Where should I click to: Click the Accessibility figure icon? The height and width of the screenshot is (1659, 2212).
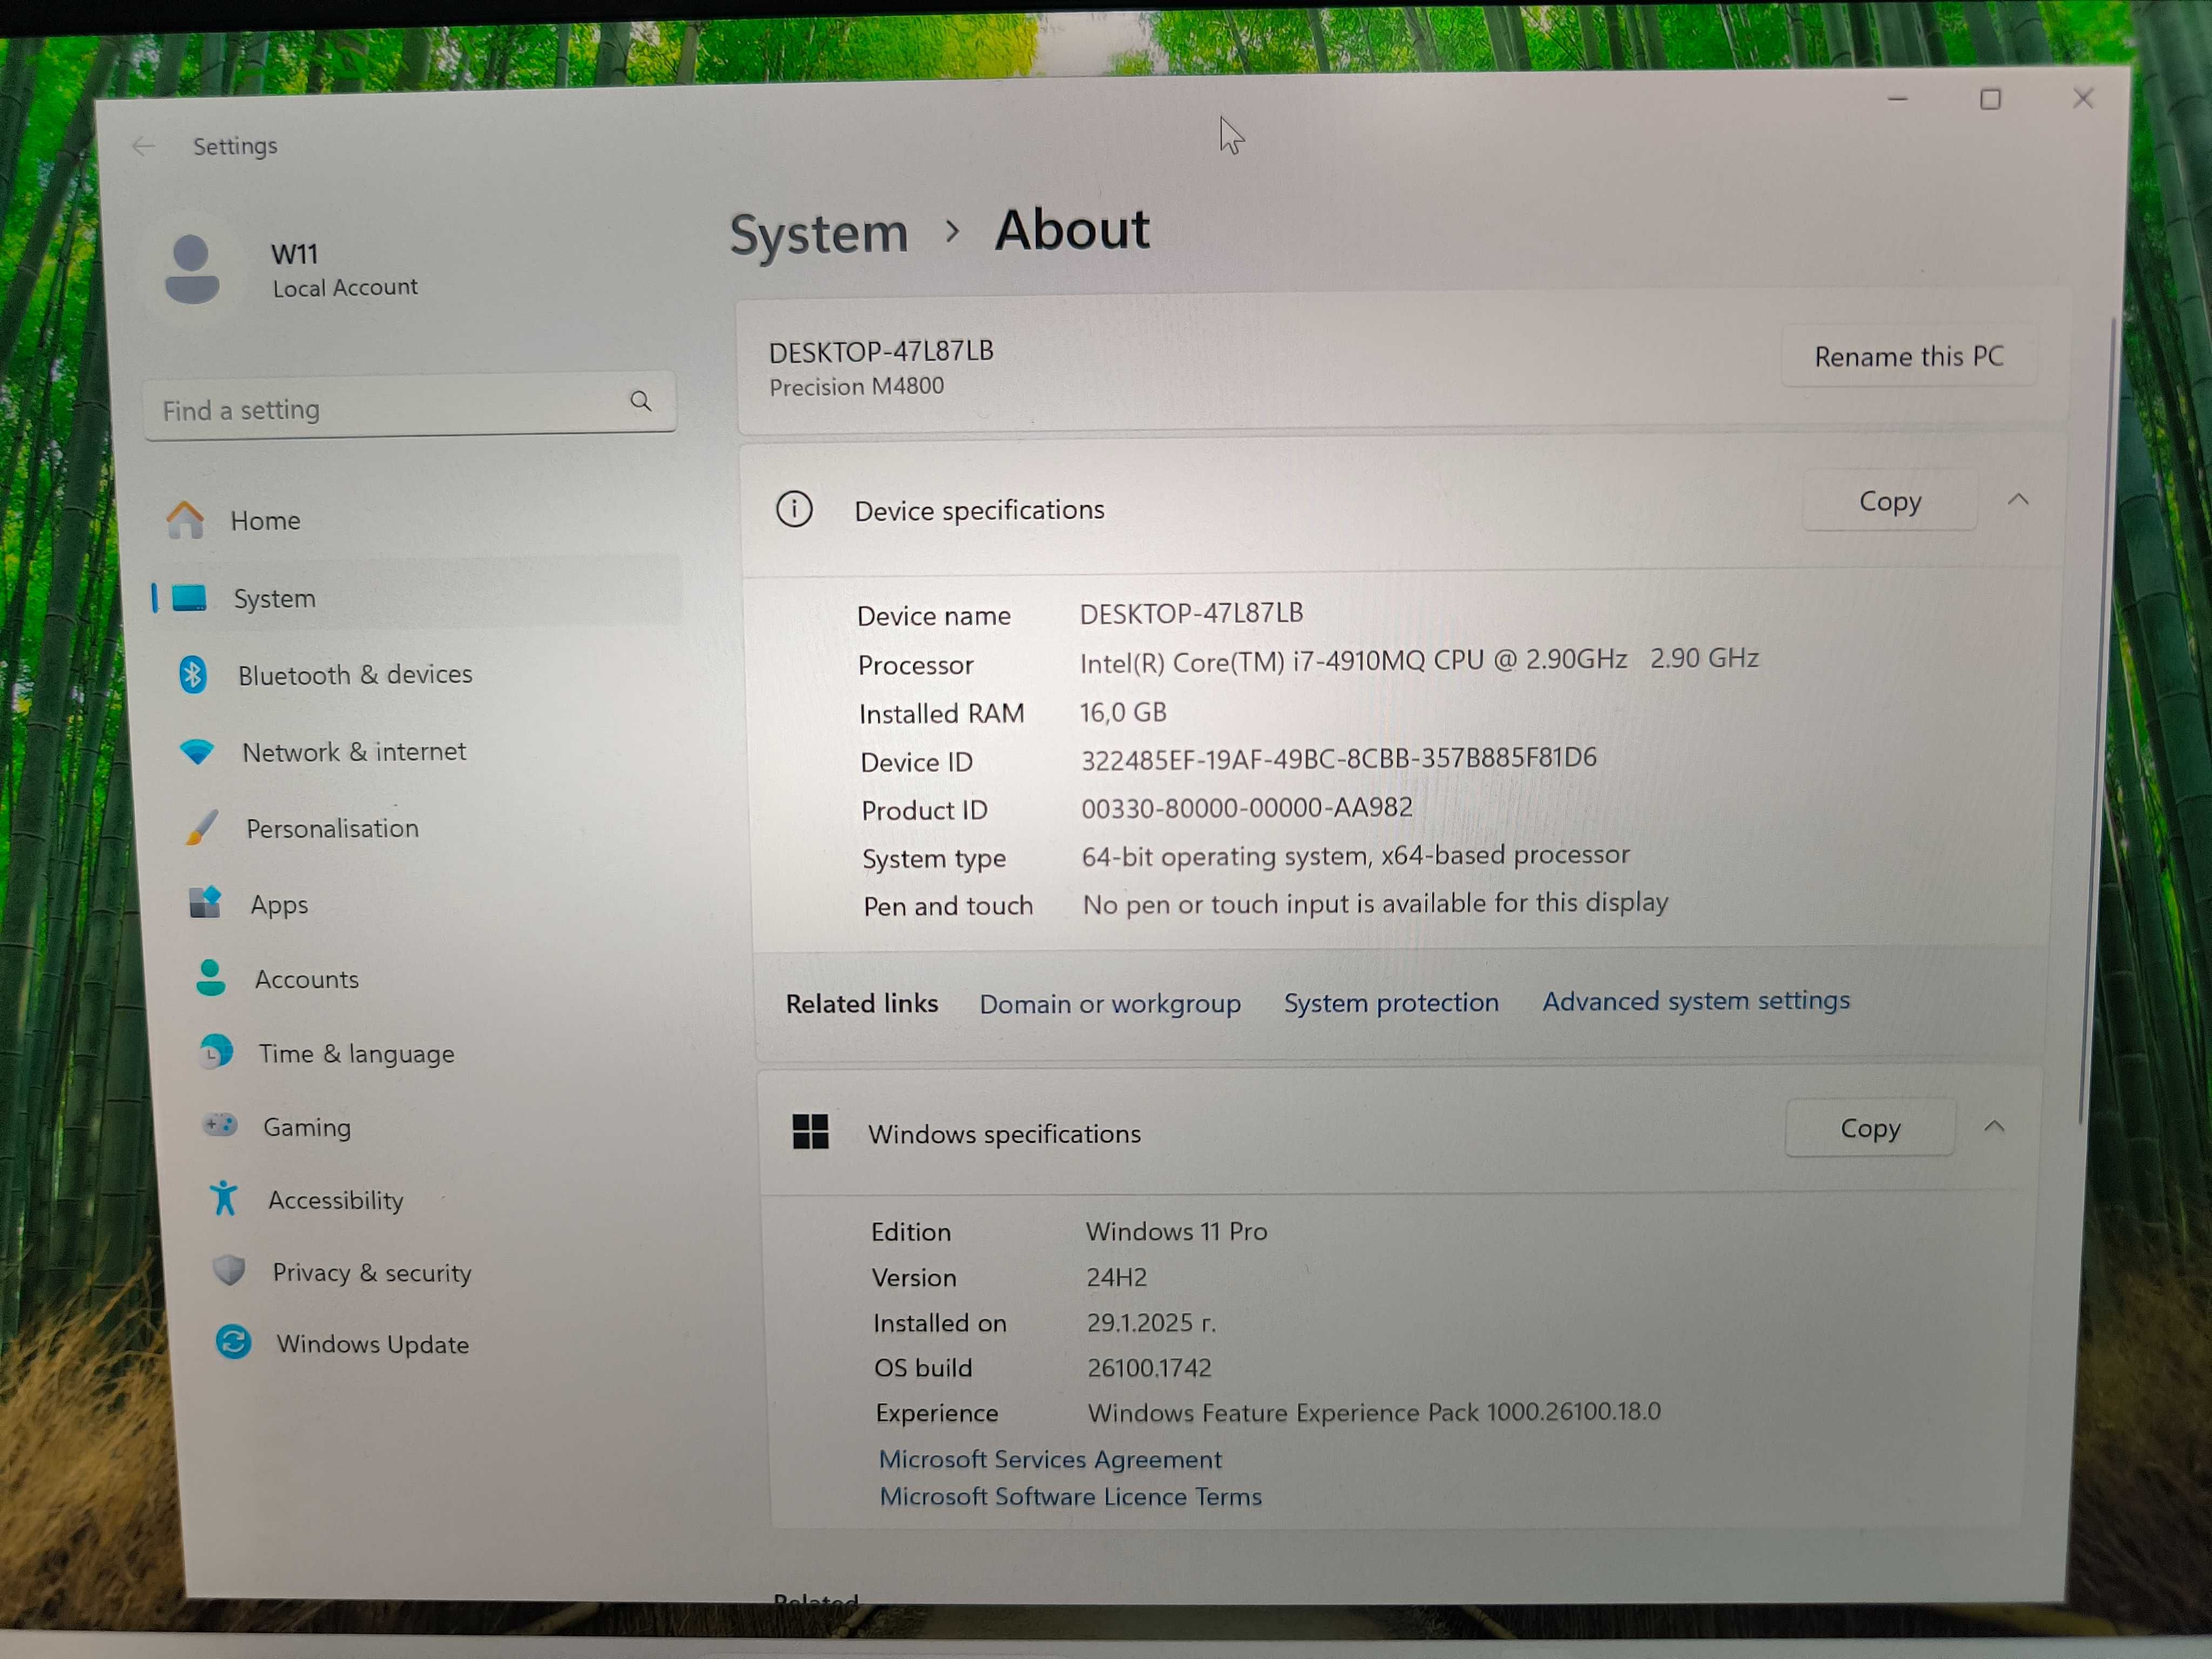(224, 1198)
